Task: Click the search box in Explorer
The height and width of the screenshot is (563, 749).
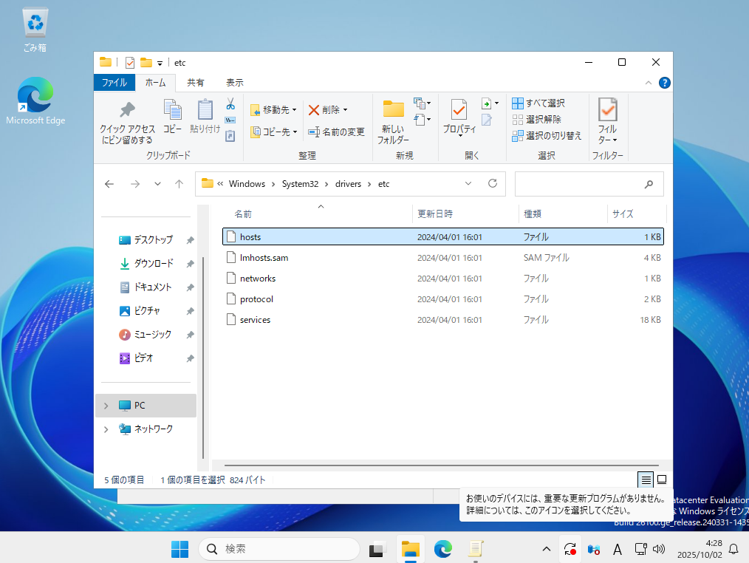Action: [x=580, y=184]
